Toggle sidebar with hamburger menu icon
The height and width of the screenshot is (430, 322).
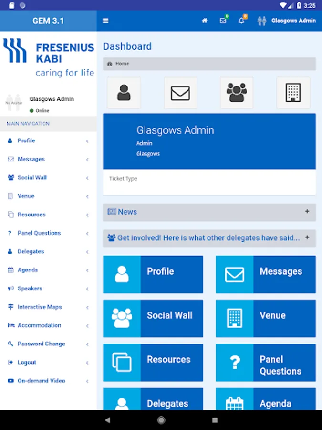pos(105,21)
